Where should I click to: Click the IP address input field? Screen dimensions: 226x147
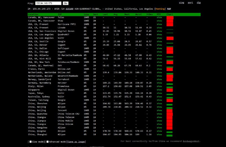(x=48, y=3)
